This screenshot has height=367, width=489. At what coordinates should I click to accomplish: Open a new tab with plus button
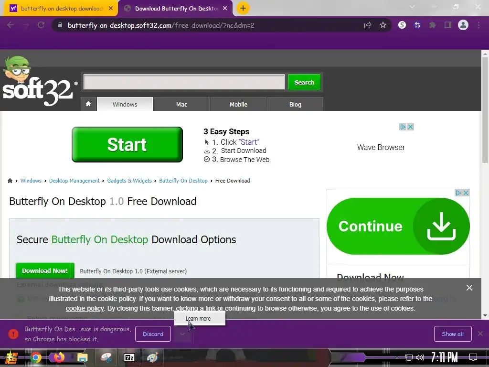[243, 8]
